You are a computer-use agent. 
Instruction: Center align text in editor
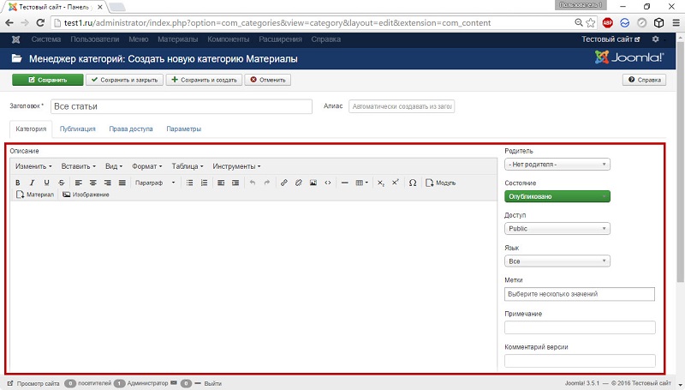[93, 183]
